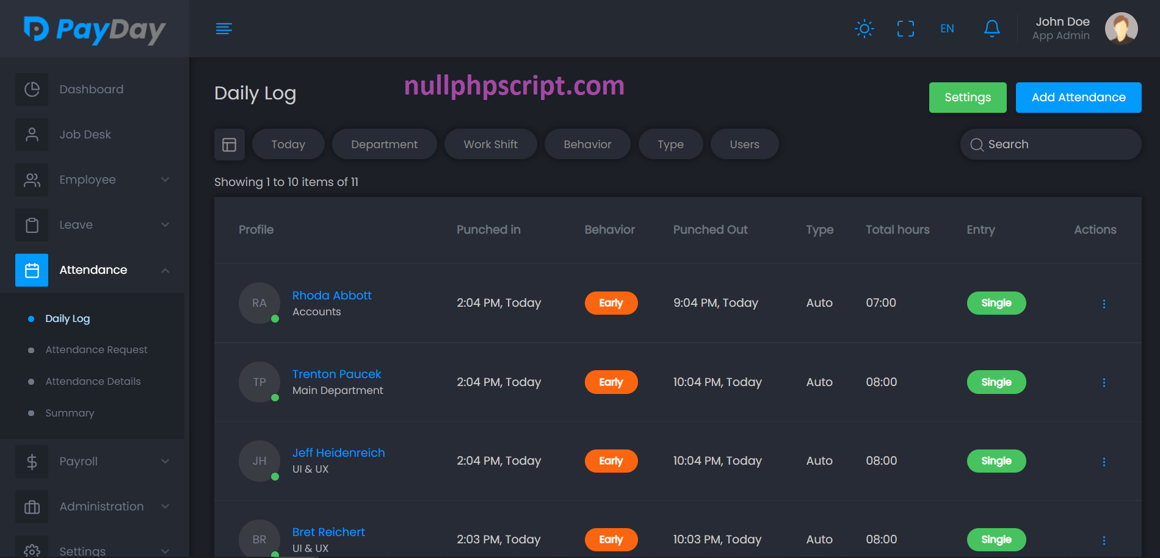Click the table column view icon
1160x558 pixels.
tap(230, 145)
